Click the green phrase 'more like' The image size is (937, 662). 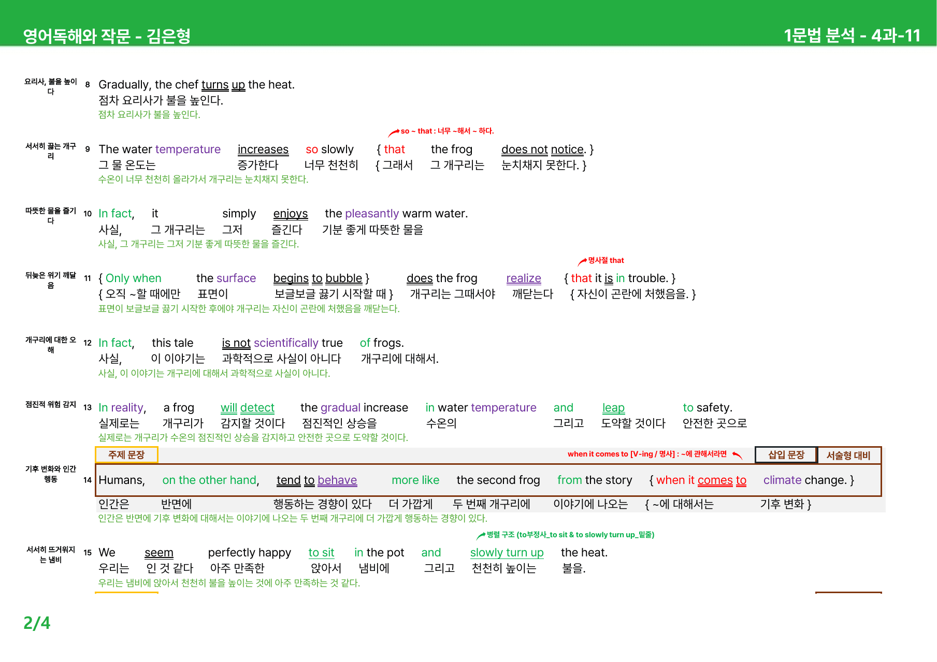coord(415,480)
